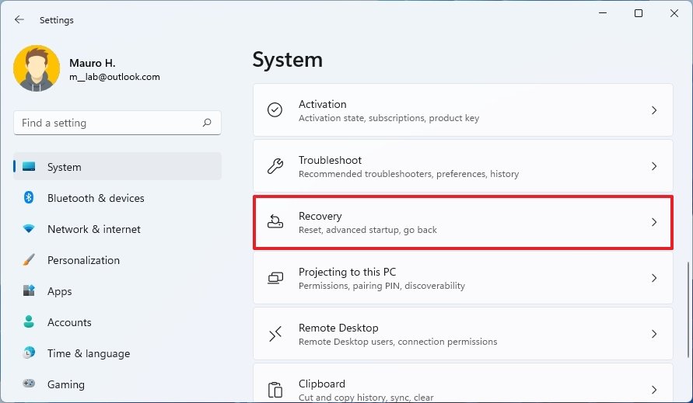Open the Remote Desktop settings title

click(x=338, y=328)
